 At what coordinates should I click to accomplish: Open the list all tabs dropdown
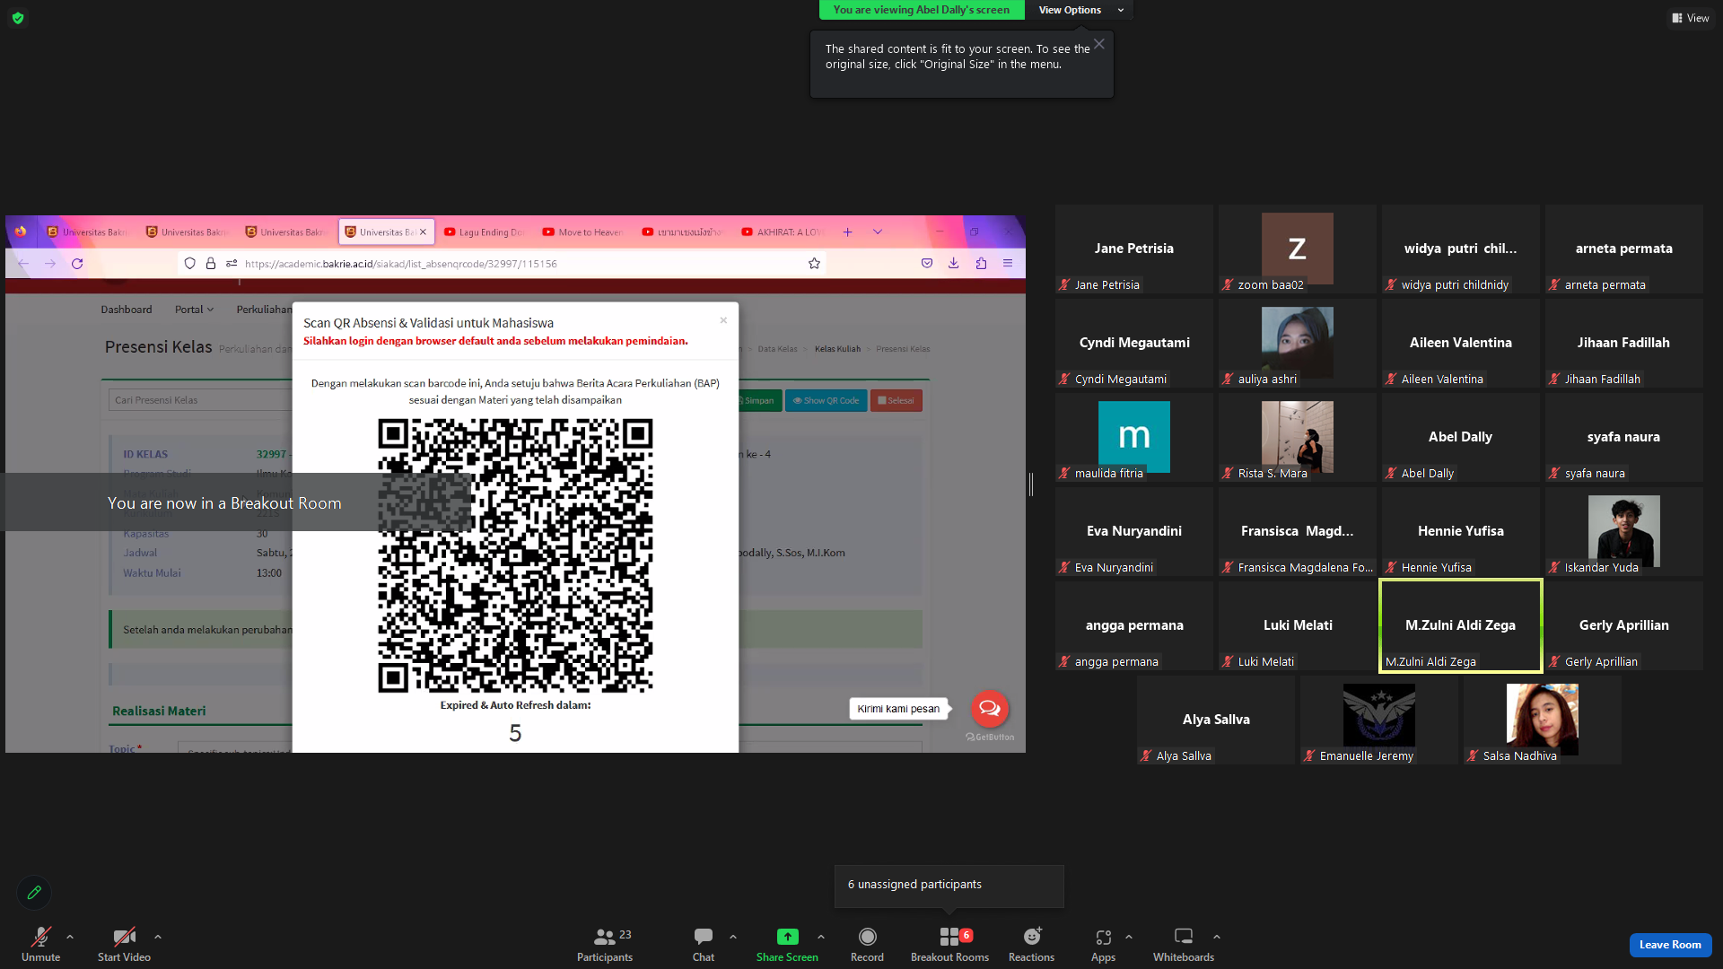tap(878, 232)
